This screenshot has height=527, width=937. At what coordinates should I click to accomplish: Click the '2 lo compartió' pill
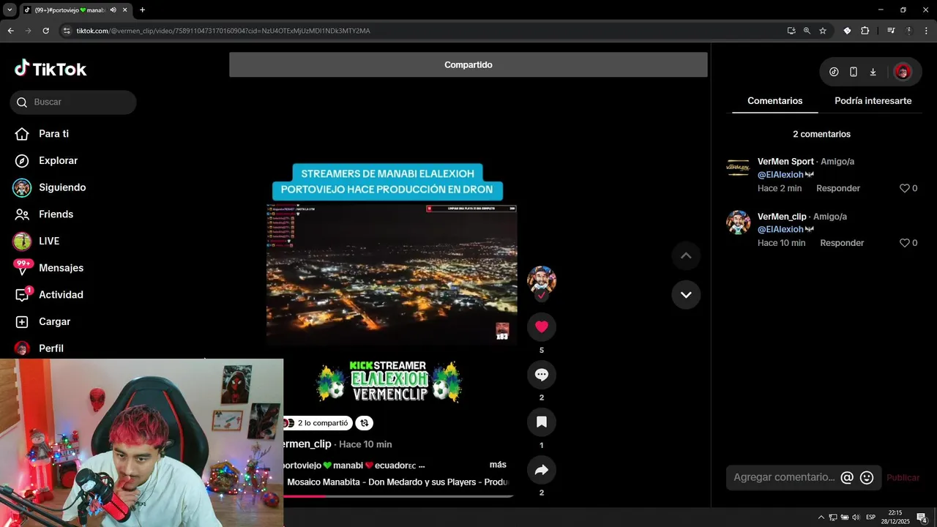318,423
